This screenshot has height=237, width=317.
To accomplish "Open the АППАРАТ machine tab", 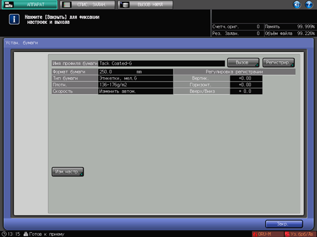I will coord(29,4).
